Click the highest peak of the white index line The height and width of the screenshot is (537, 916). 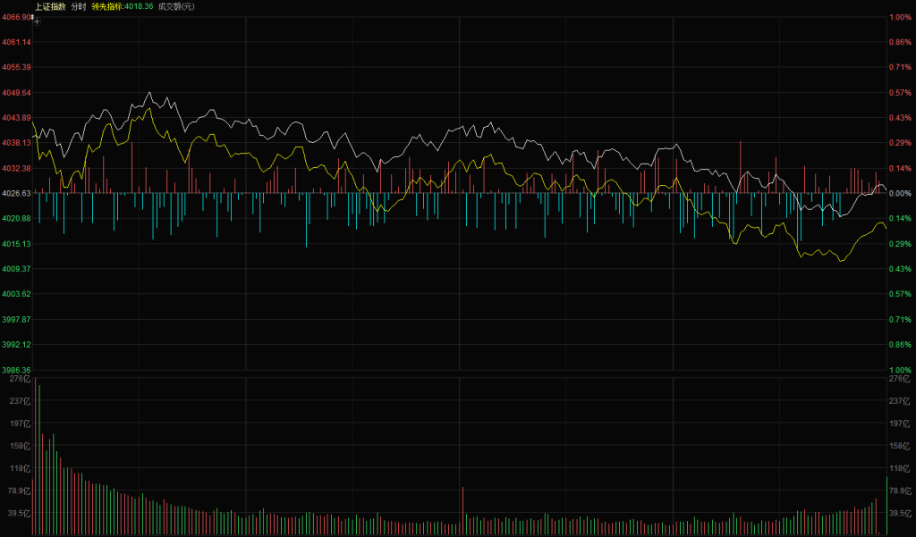click(149, 93)
